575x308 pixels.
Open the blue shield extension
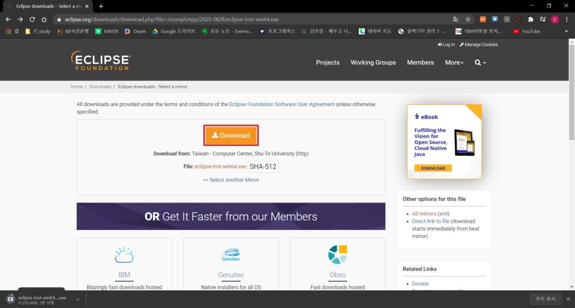[495, 20]
